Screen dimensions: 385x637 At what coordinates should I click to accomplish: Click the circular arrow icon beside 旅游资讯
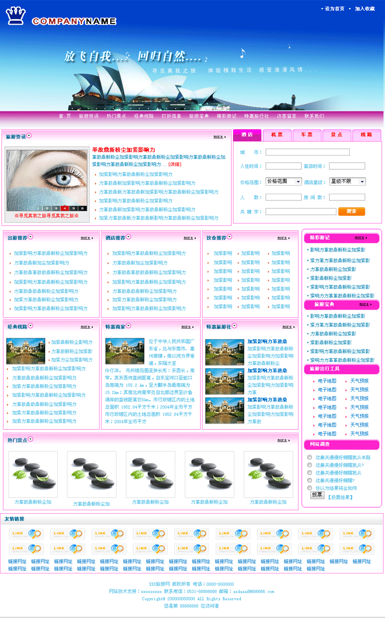[x=29, y=136]
